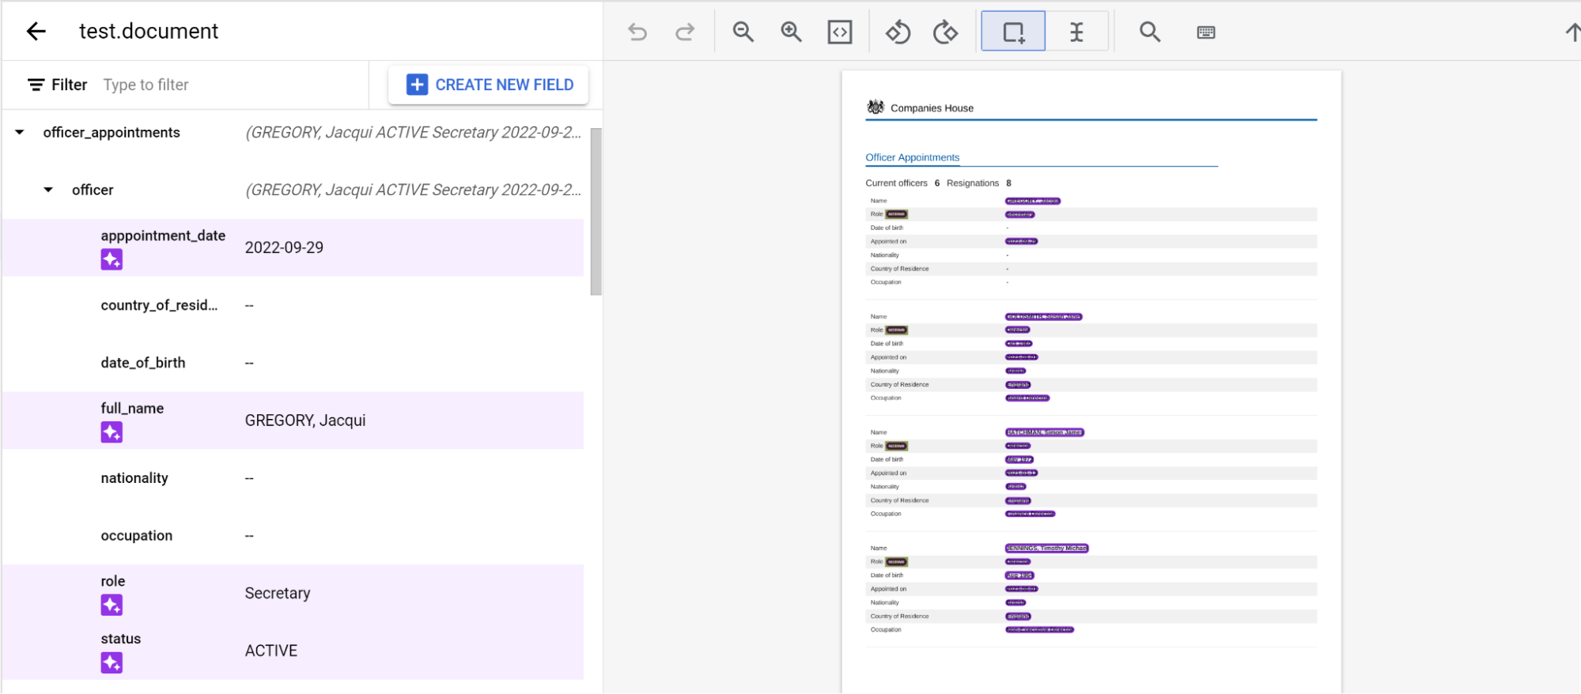Focus the Type to filter input
This screenshot has height=694, width=1581.
[x=229, y=85]
